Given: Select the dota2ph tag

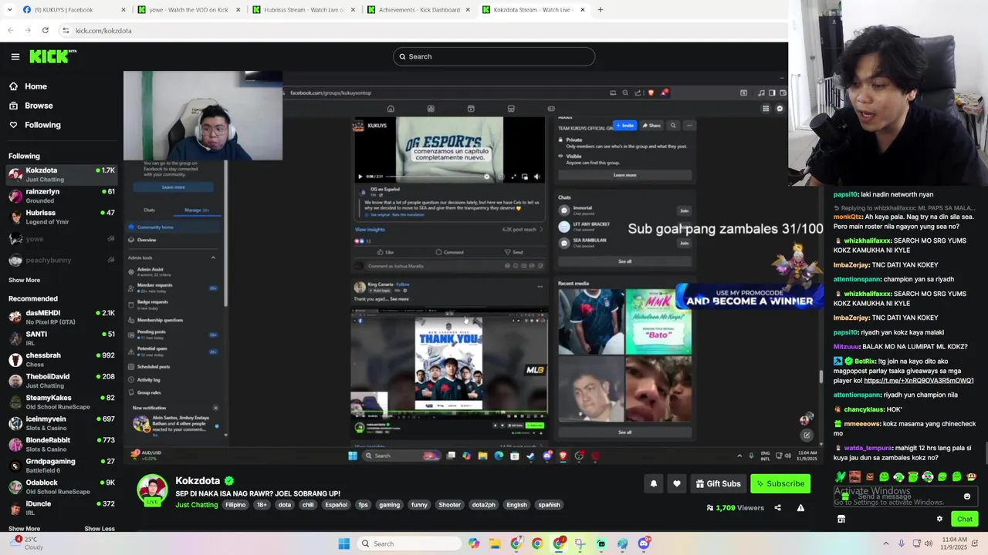Looking at the screenshot, I should pos(483,505).
